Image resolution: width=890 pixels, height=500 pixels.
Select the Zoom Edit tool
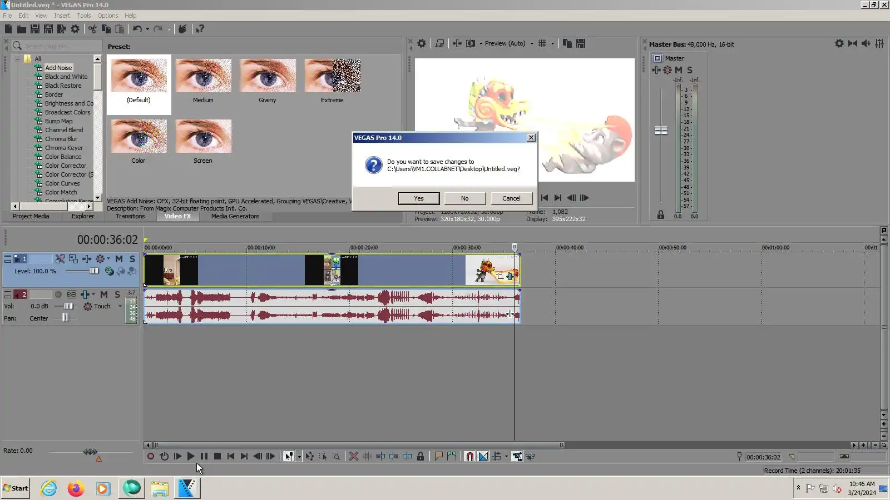point(336,457)
